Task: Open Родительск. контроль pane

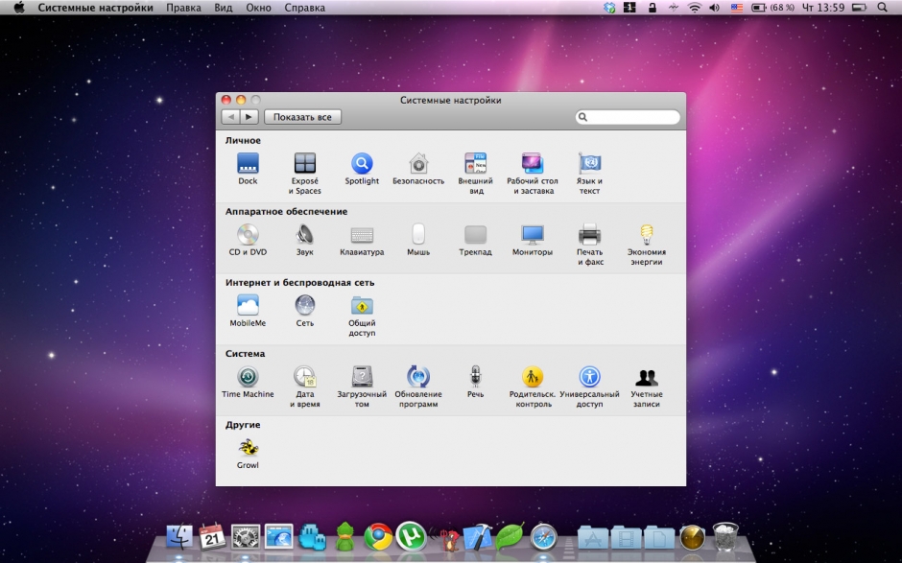Action: tap(533, 387)
